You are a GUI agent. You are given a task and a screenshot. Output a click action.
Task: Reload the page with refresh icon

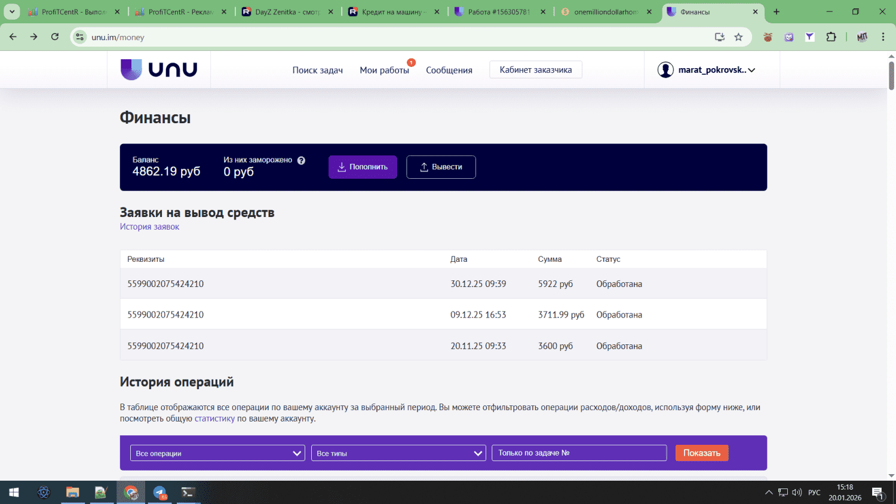pos(55,37)
